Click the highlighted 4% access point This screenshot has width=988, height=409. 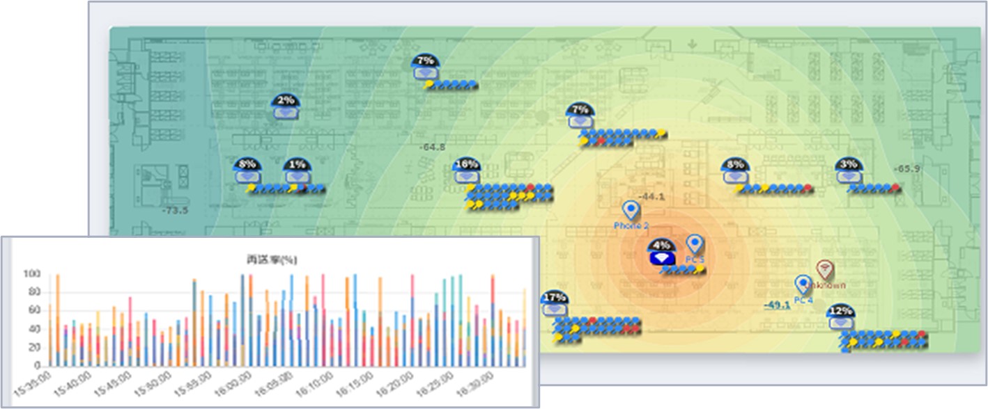[x=661, y=254]
